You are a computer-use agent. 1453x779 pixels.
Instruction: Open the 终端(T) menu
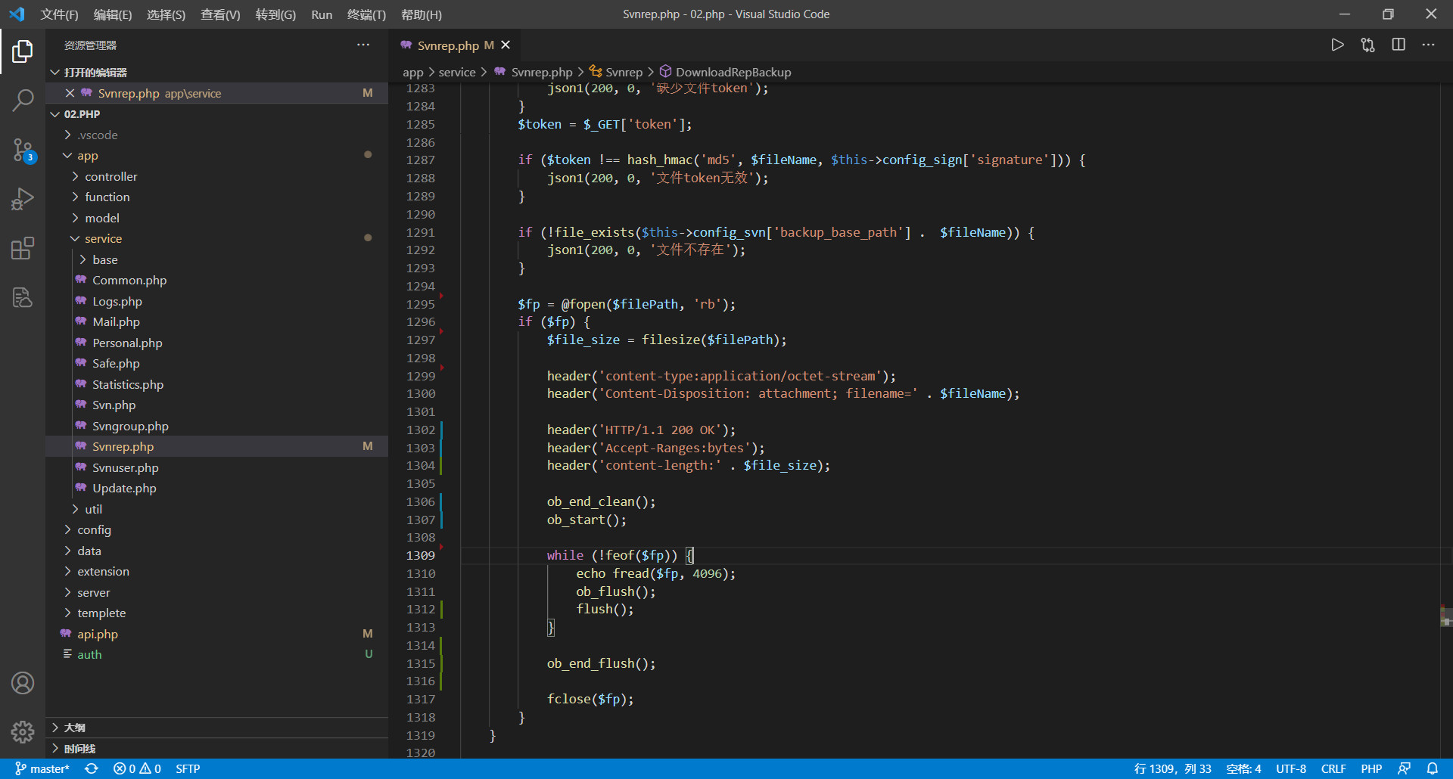pos(366,14)
